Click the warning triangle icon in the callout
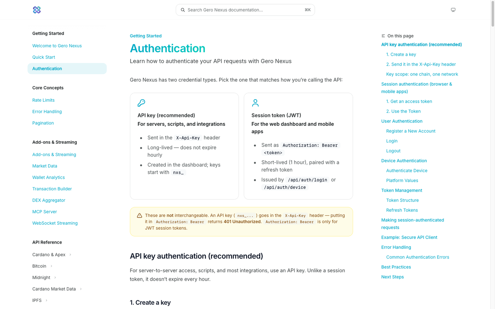The height and width of the screenshot is (309, 495). tap(139, 215)
